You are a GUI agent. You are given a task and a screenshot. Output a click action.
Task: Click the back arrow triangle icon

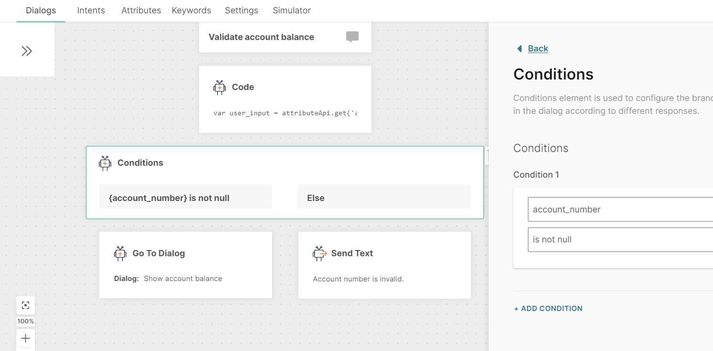click(x=520, y=49)
